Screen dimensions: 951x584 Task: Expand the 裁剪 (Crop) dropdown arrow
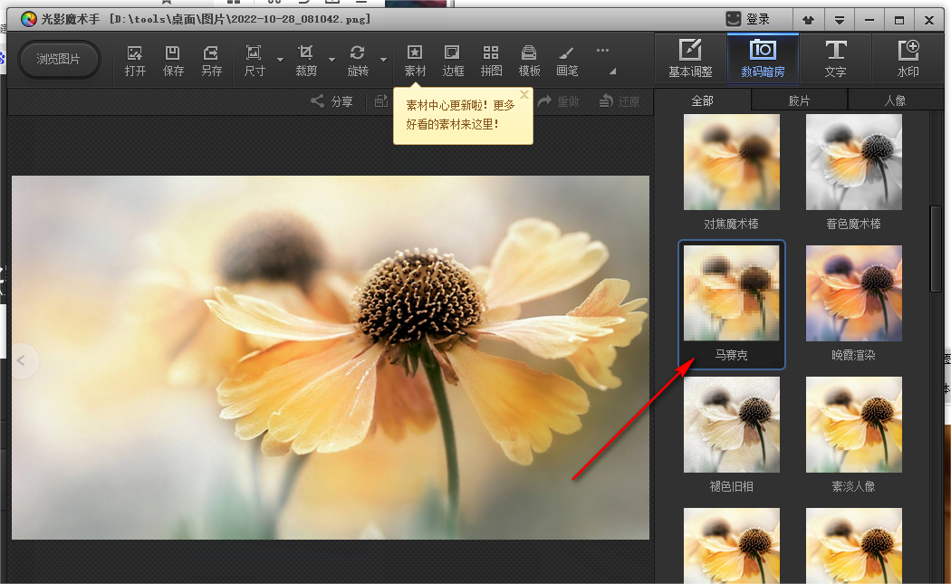click(x=331, y=61)
